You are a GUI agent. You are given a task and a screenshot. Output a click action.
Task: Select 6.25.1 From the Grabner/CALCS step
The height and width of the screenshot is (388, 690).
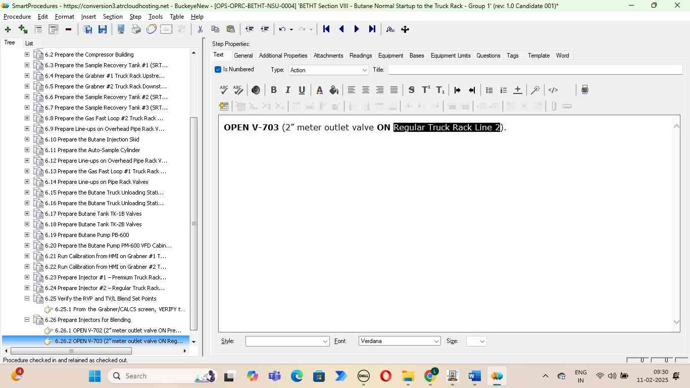click(120, 309)
